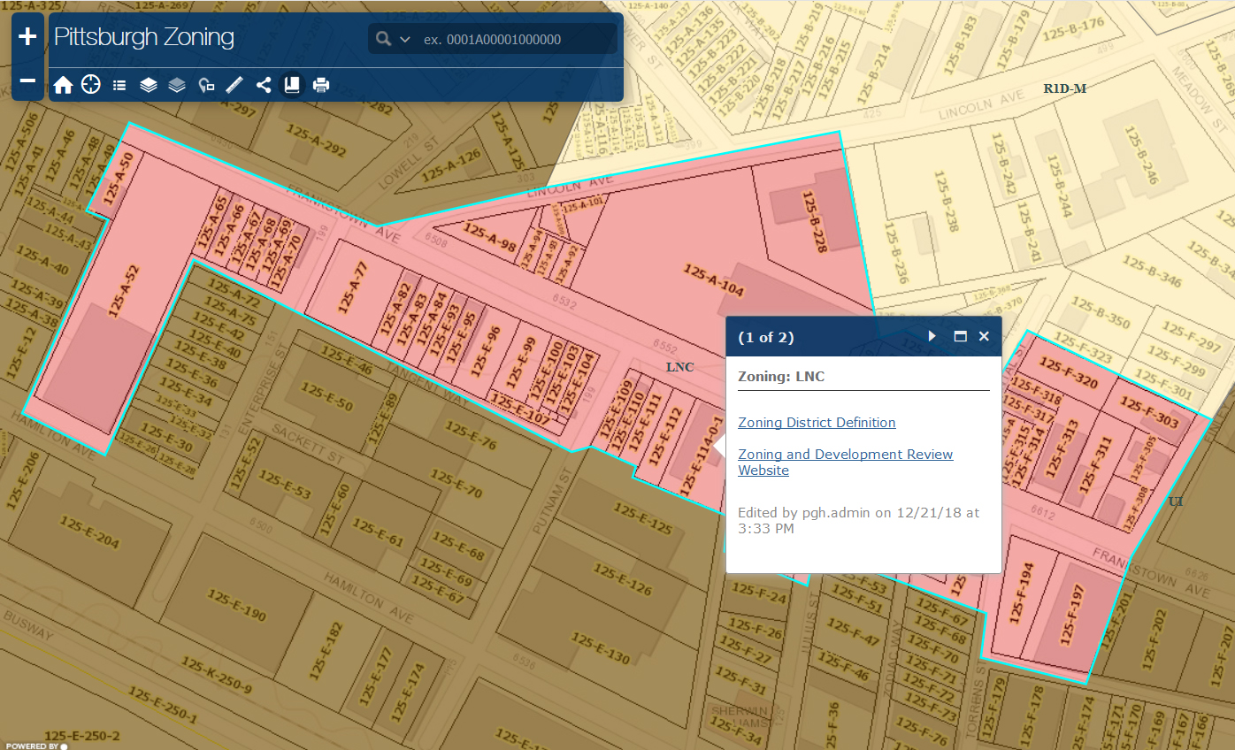Expand the search source dropdown chevron
Image resolution: width=1235 pixels, height=750 pixels.
click(x=405, y=39)
